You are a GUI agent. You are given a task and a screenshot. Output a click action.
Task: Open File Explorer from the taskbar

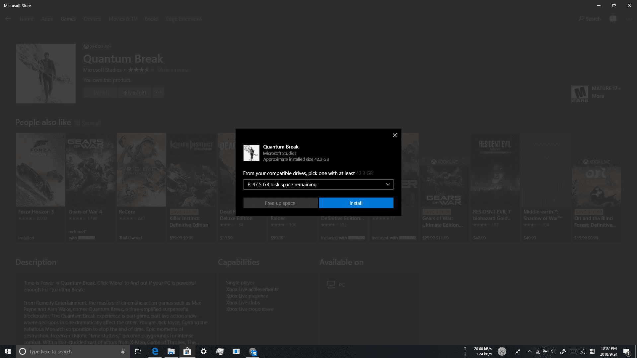pos(171,351)
